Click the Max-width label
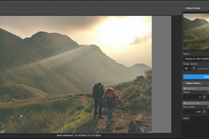Image resolution: width=209 pixels, height=139 pixels. click(189, 107)
